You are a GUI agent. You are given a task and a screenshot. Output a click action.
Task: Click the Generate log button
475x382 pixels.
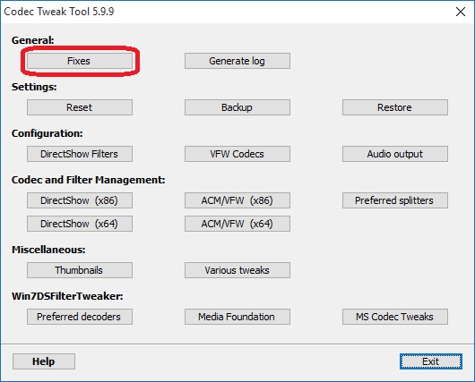tap(237, 61)
